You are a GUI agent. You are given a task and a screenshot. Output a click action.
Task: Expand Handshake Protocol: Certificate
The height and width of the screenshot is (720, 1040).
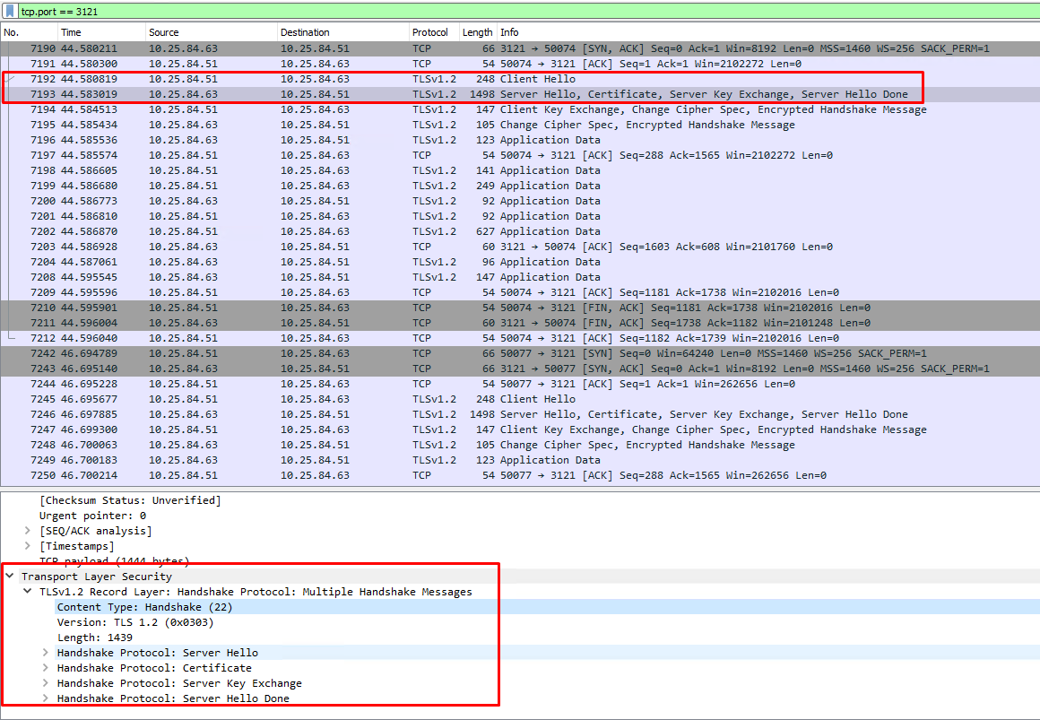[x=46, y=668]
